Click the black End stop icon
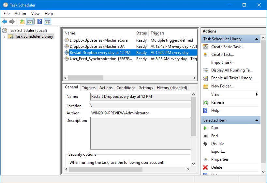This screenshot has height=183, width=267. pos(205,136)
